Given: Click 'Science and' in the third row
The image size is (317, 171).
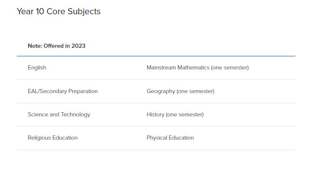Looking at the screenshot, I should pyautogui.click(x=44, y=114).
